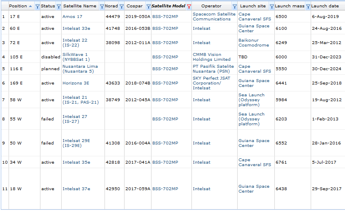Screen dimensions: 345x211
Task: Open the Amos 17 satellite link
Action: pyautogui.click(x=72, y=16)
